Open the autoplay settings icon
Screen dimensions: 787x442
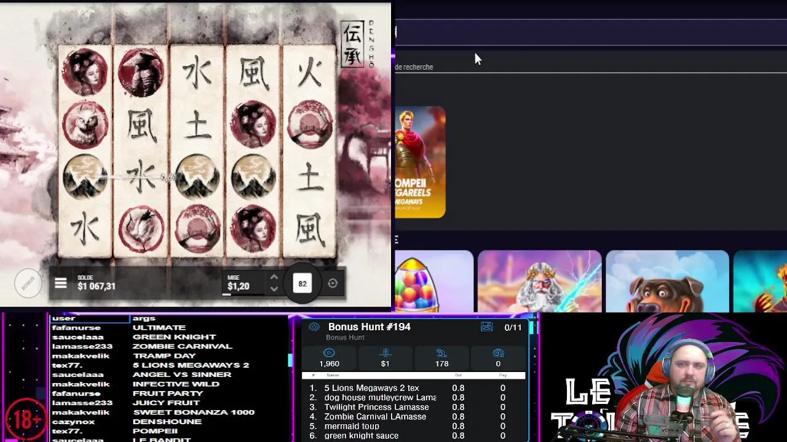click(x=333, y=284)
